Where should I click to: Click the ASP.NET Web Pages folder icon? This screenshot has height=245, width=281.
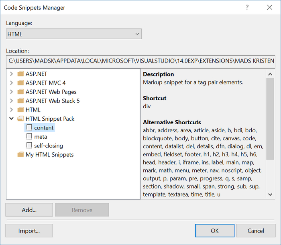pos(20,92)
